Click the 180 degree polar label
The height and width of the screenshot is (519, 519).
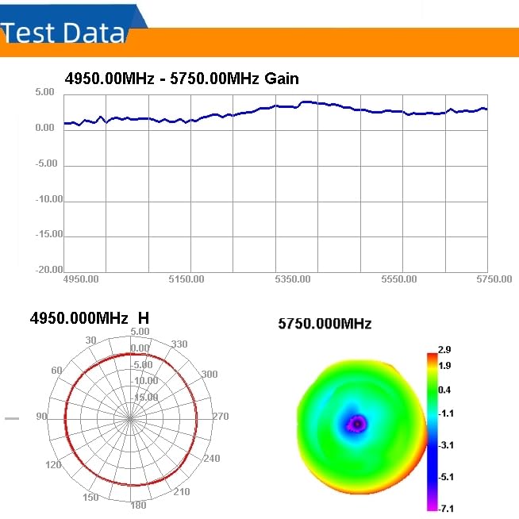[x=138, y=505]
